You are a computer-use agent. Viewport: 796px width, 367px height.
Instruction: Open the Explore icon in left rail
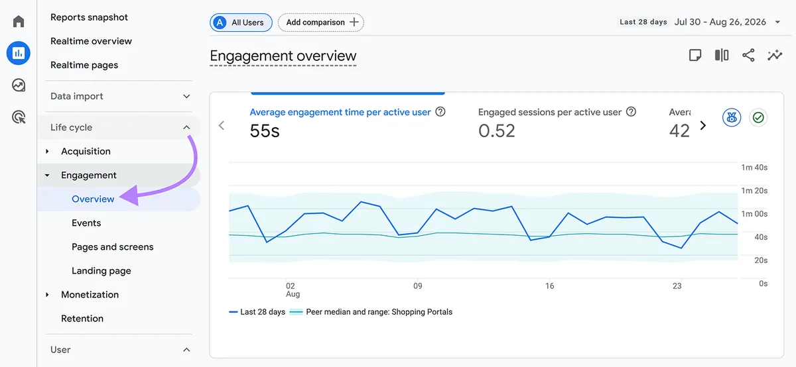click(x=19, y=85)
